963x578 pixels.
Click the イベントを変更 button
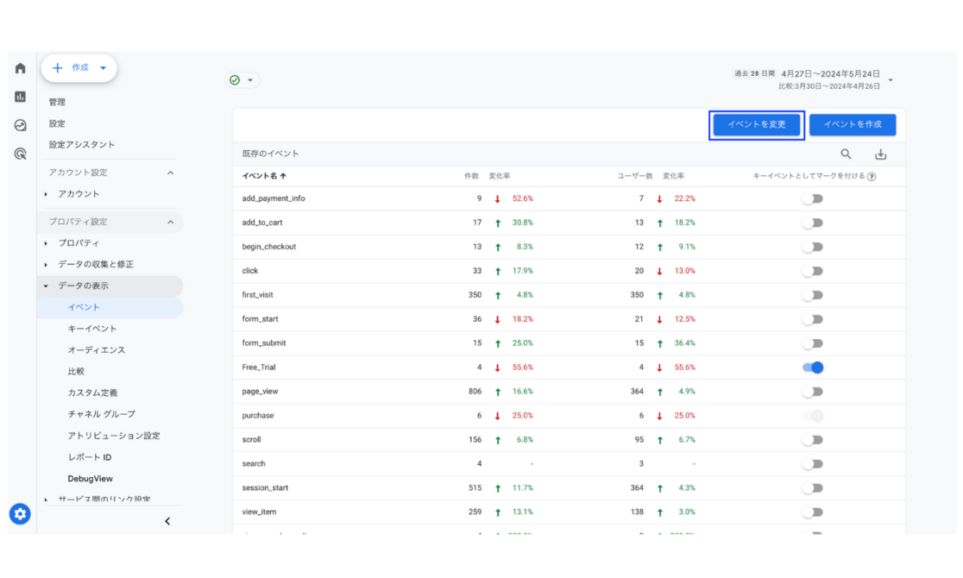pos(757,125)
